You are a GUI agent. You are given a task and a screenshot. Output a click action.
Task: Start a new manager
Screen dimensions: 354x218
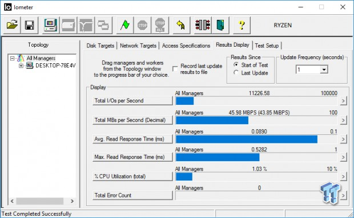point(51,25)
